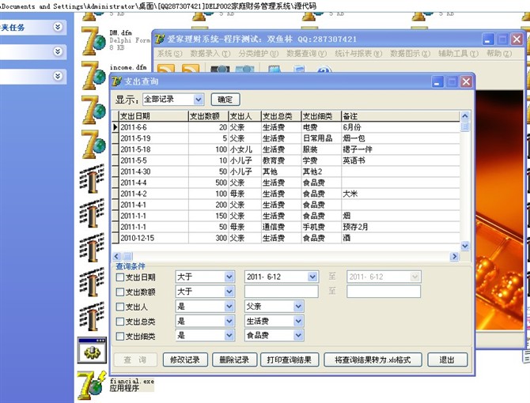Click the 支出数额 column header
This screenshot has width=530, height=403.
coord(208,116)
